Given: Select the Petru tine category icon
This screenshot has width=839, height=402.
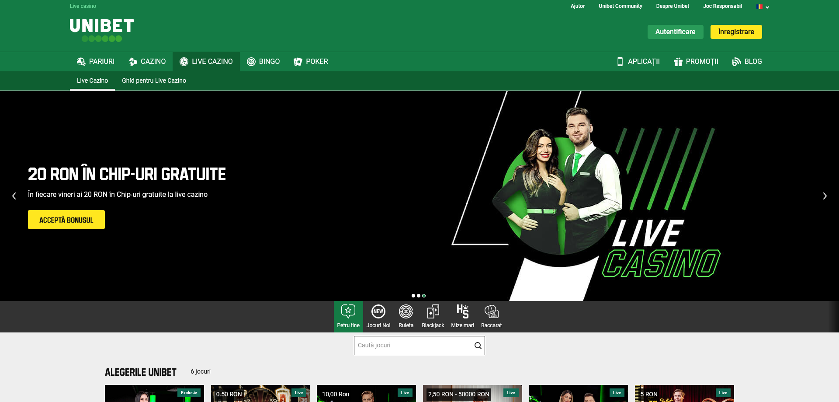Looking at the screenshot, I should (x=348, y=311).
